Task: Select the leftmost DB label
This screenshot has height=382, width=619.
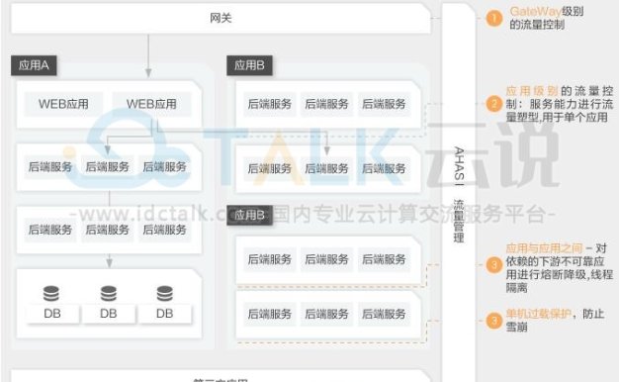Action: point(52,314)
